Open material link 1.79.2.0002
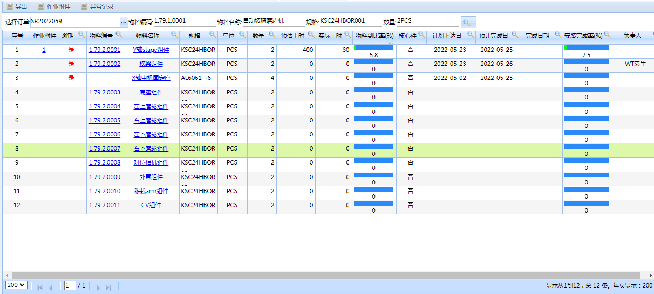Screen dimensions: 654x294 pos(105,64)
